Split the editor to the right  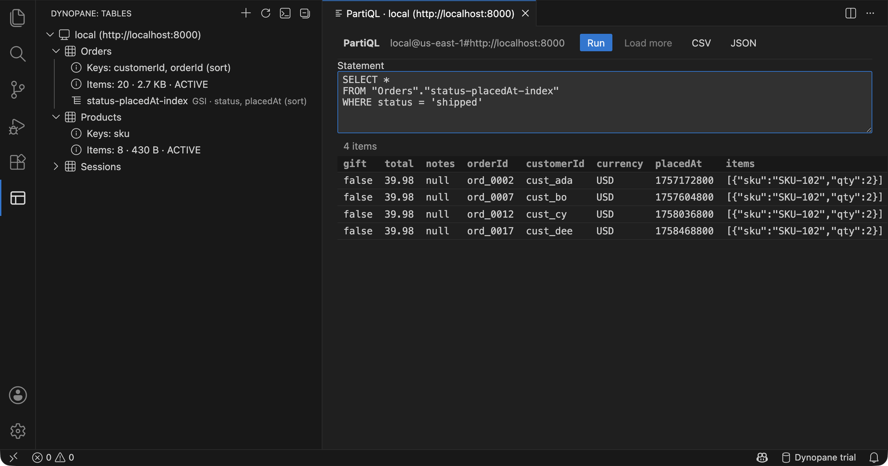point(851,13)
